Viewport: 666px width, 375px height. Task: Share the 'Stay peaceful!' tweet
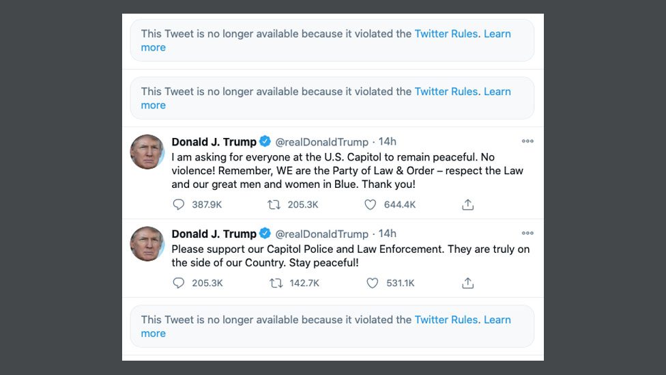pyautogui.click(x=467, y=283)
